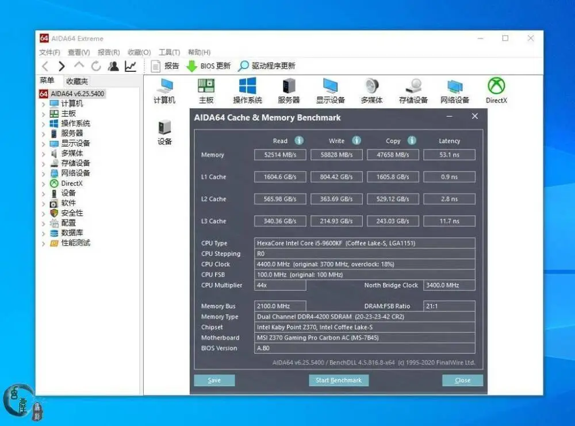Open the 多媒体 speaker icon

(x=371, y=86)
